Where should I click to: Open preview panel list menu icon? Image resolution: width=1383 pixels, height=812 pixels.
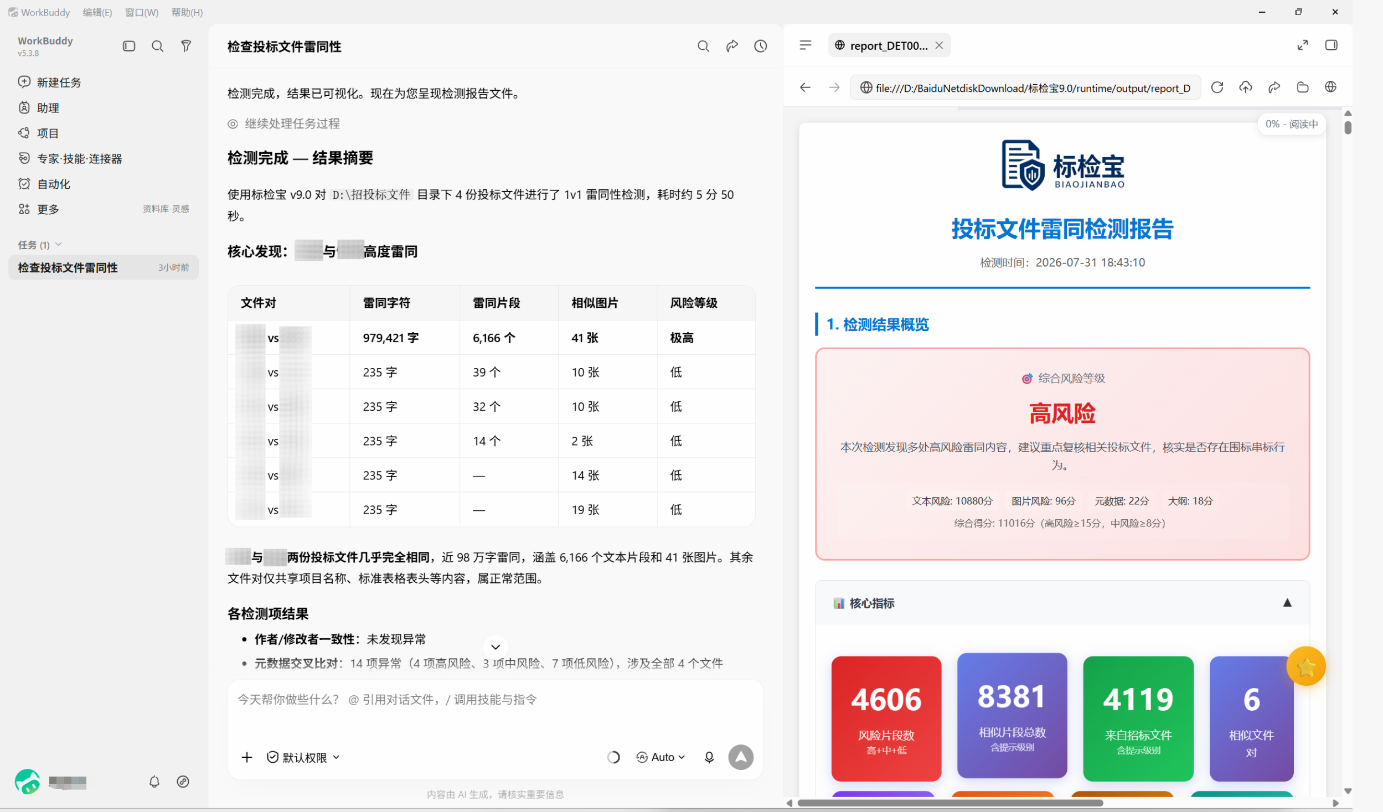click(x=806, y=45)
